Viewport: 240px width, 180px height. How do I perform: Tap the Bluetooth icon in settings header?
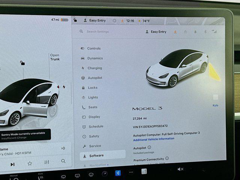click(205, 31)
